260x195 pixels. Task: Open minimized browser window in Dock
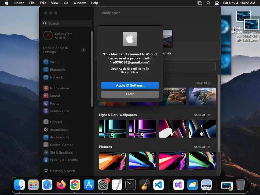[227, 185]
